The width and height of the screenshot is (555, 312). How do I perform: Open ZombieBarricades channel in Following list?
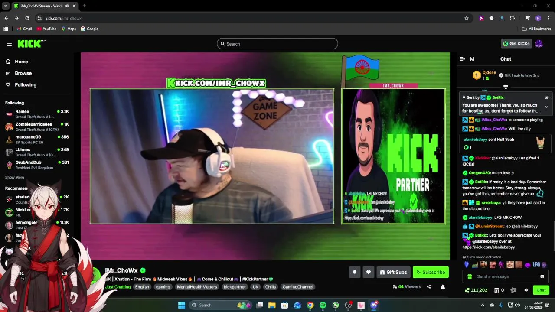(37, 127)
